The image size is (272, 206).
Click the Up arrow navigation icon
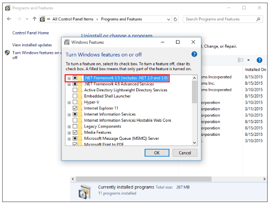point(34,19)
